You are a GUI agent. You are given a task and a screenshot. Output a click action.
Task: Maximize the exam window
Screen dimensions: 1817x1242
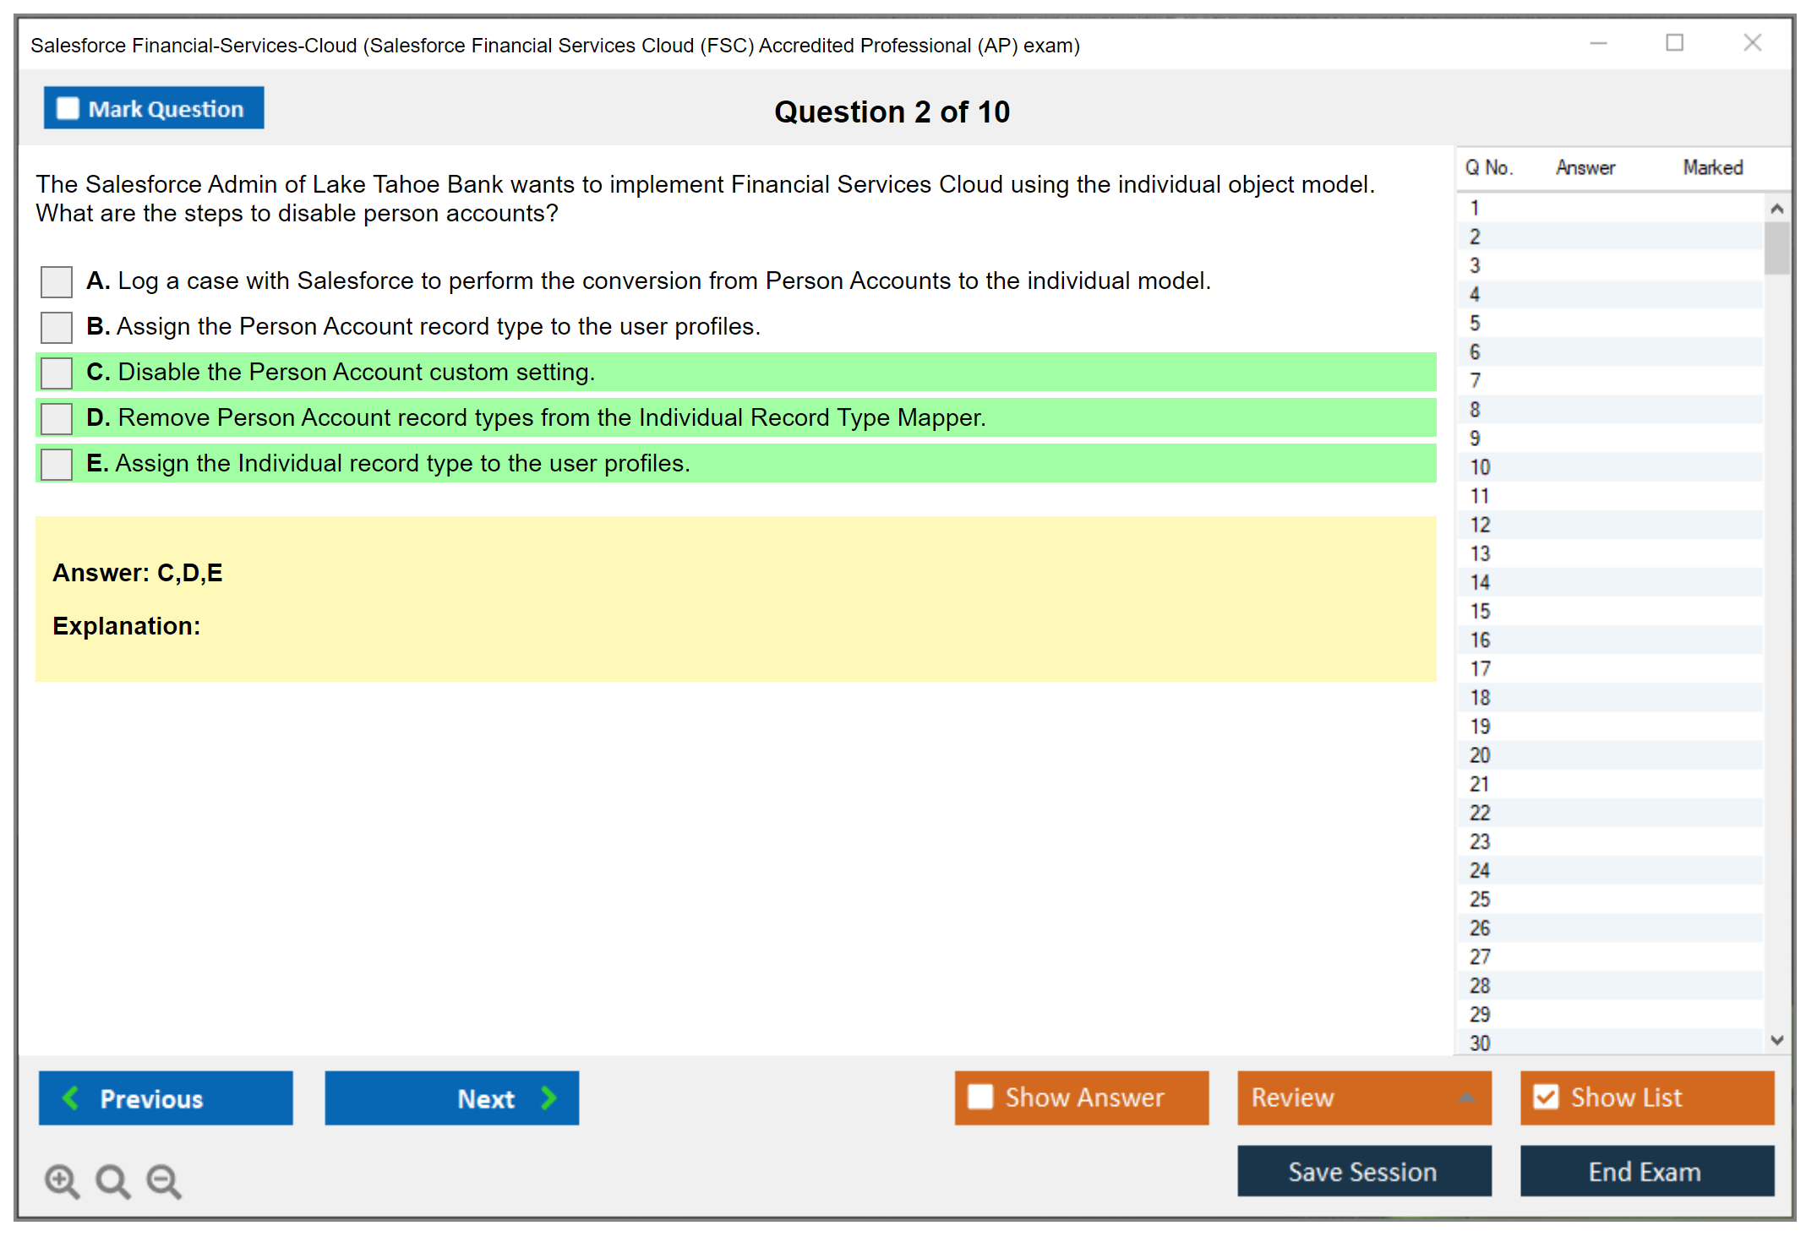[1674, 43]
